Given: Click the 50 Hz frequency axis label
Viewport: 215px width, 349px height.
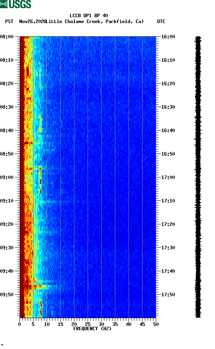Looking at the screenshot, I should [x=156, y=324].
